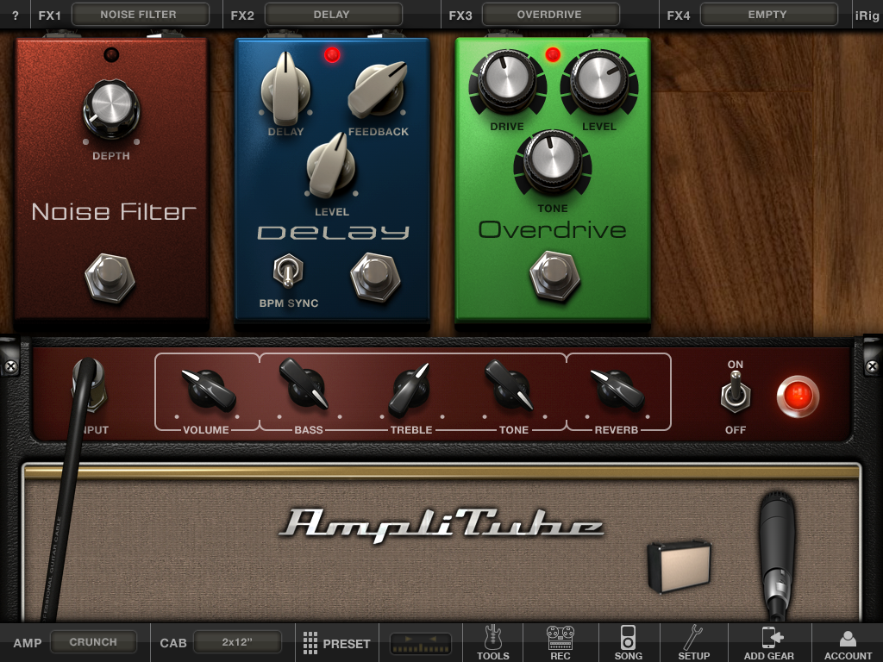Click the Preset grid icon
The image size is (883, 662).
point(310,643)
